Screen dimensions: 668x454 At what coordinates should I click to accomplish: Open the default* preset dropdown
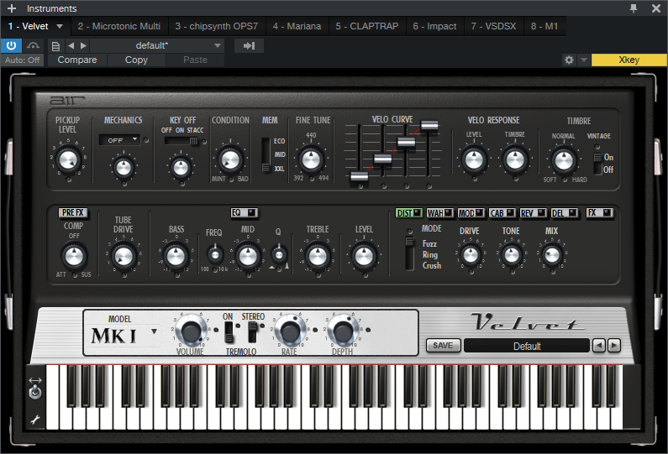tap(157, 45)
